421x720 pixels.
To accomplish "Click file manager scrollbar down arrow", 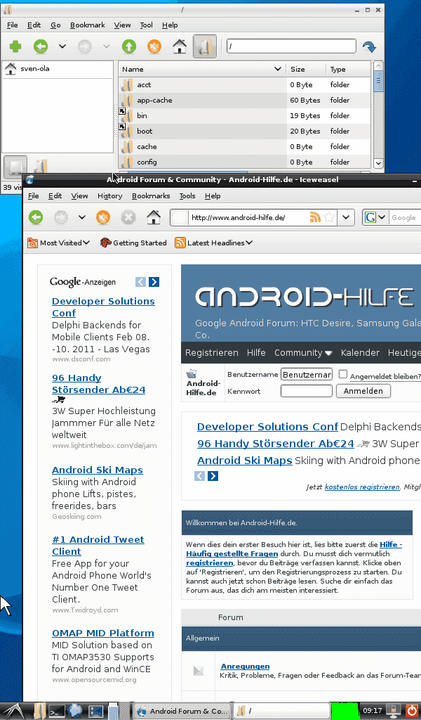I will pyautogui.click(x=378, y=162).
